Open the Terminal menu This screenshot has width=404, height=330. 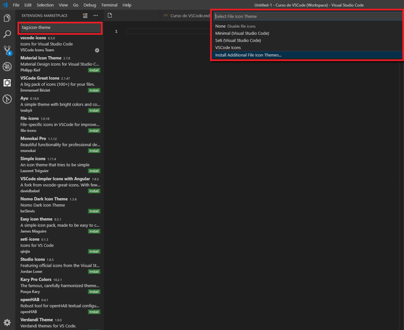pyautogui.click(x=109, y=5)
